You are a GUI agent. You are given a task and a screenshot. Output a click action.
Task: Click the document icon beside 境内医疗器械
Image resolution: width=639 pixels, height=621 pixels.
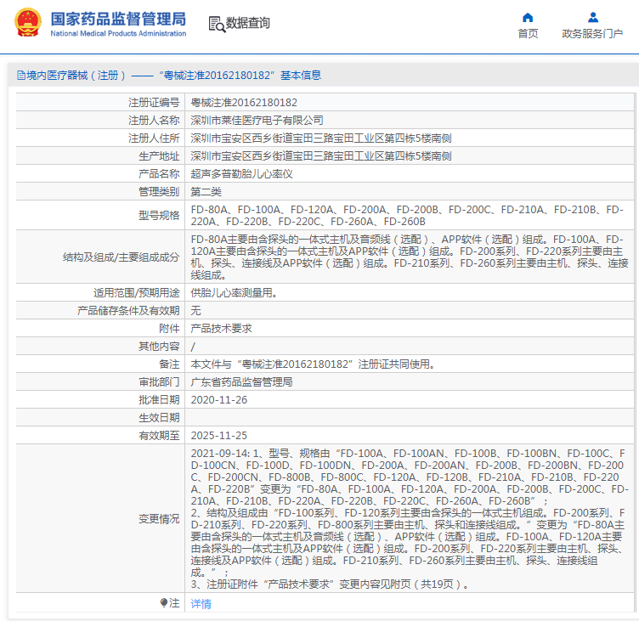click(20, 76)
